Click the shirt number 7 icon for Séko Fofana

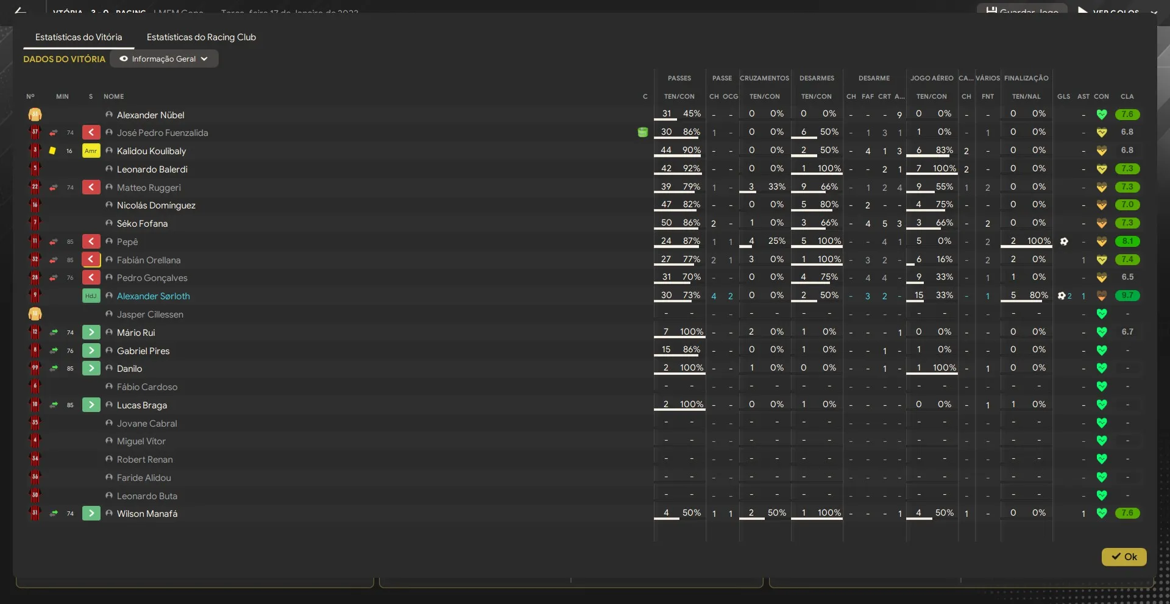point(35,223)
